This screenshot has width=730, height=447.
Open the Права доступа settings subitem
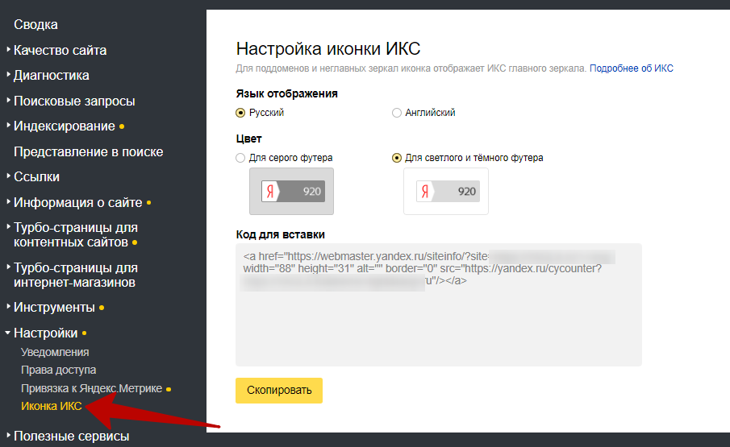coord(58,370)
